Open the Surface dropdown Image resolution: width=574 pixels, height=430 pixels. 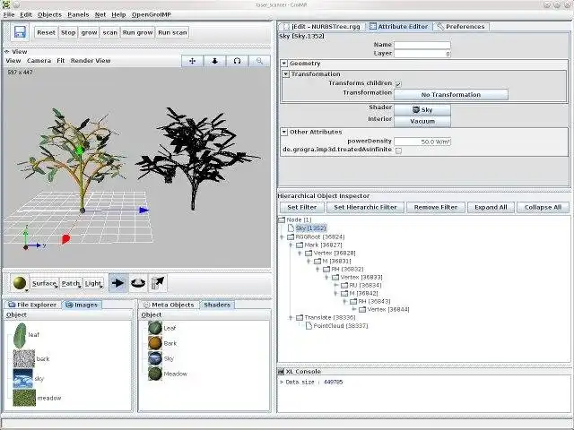pyautogui.click(x=45, y=283)
